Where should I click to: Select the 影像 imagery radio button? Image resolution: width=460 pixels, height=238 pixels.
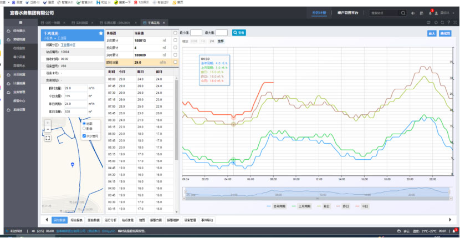84,128
